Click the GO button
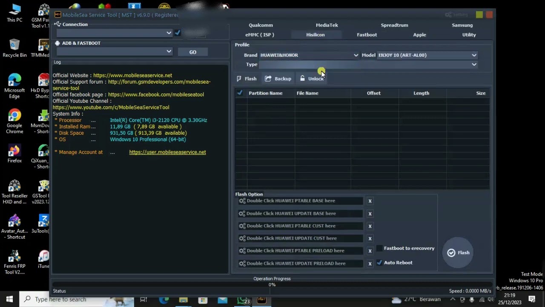The height and width of the screenshot is (307, 545). 193,52
